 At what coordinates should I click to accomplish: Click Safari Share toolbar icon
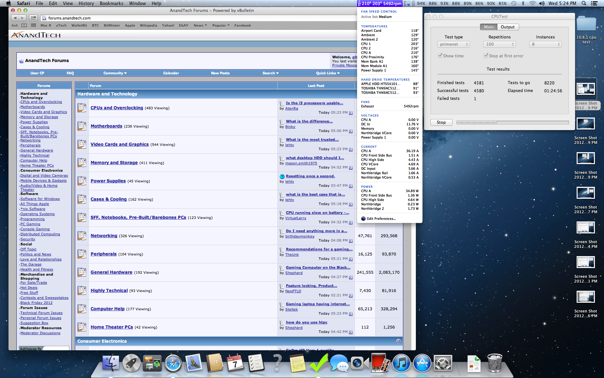34,18
